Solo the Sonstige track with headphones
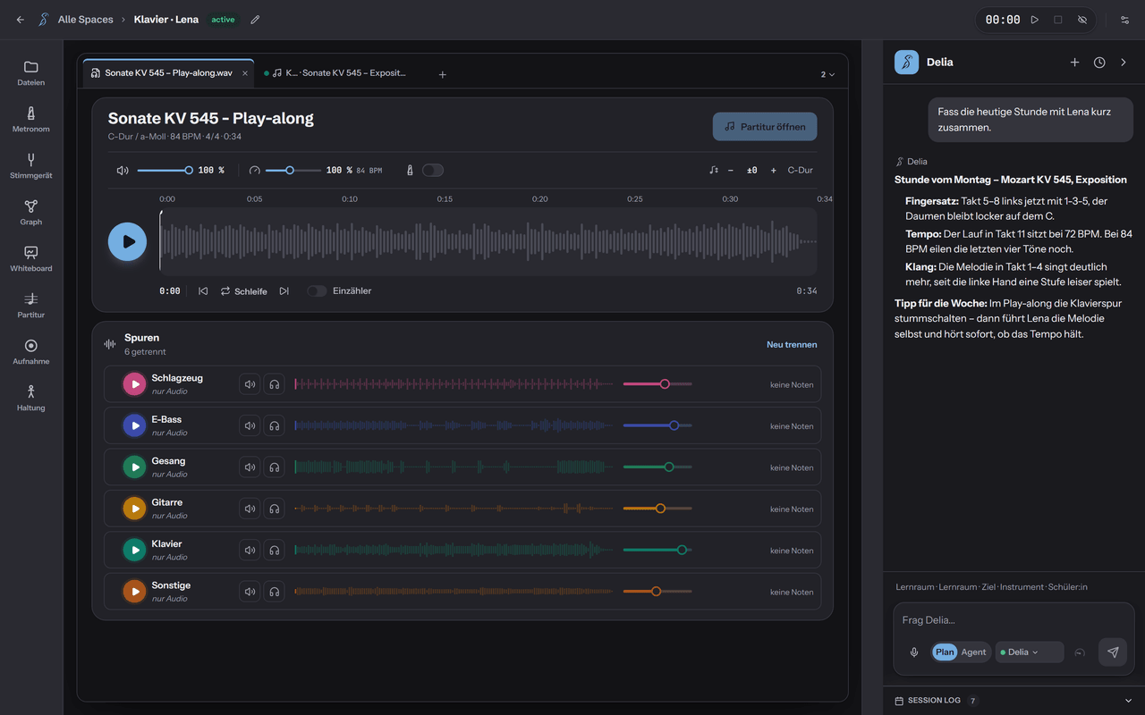 [x=275, y=592]
